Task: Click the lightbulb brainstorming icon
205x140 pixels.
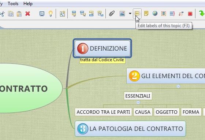Action: tap(51, 14)
